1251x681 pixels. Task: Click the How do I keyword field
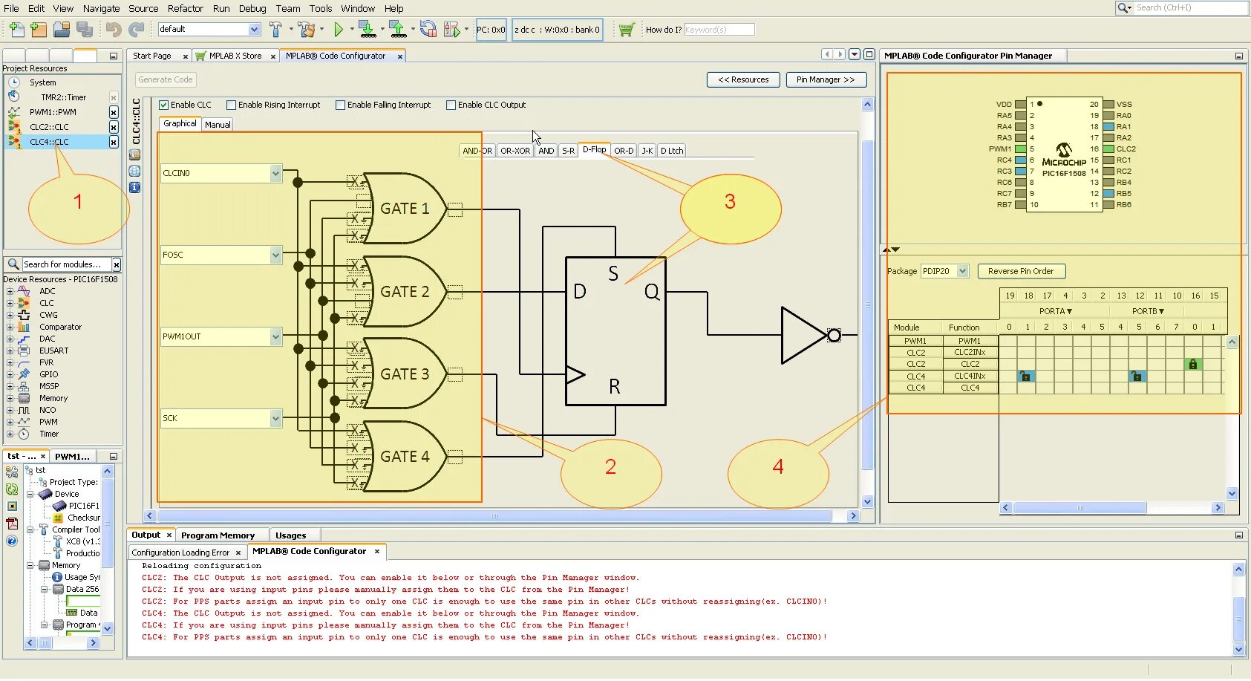(719, 30)
